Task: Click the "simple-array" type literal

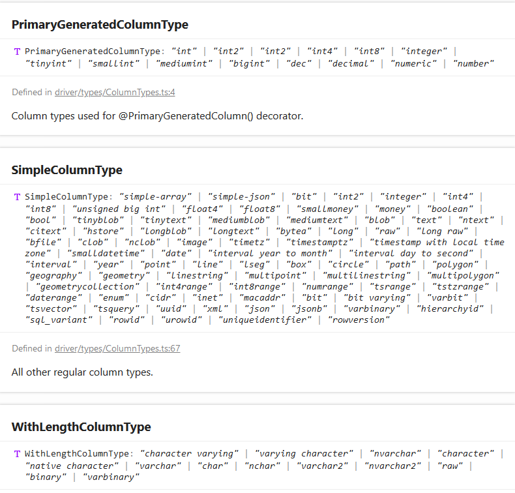Action: click(158, 196)
